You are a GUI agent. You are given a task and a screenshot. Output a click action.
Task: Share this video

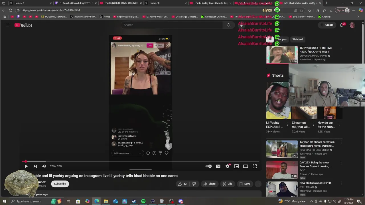click(x=209, y=184)
